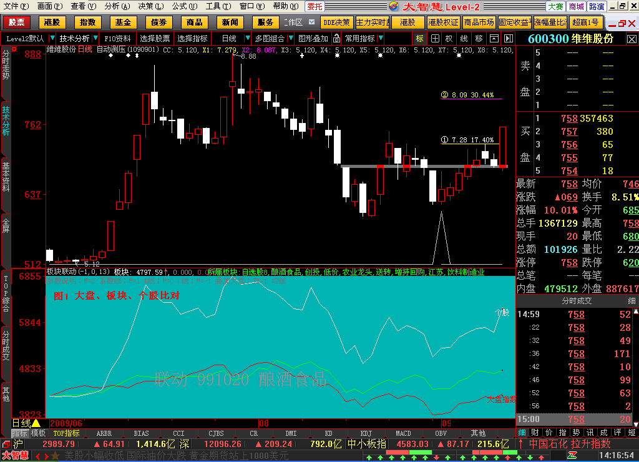This screenshot has height=462, width=639.
Task: Toggle the 移 move chart button
Action: (x=479, y=38)
